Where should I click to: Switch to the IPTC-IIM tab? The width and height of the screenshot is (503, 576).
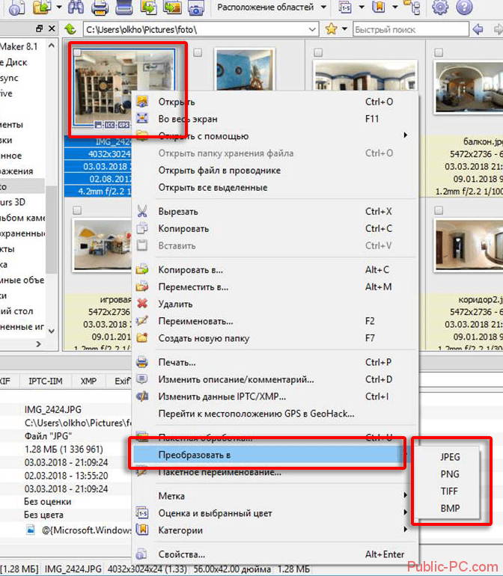(46, 381)
